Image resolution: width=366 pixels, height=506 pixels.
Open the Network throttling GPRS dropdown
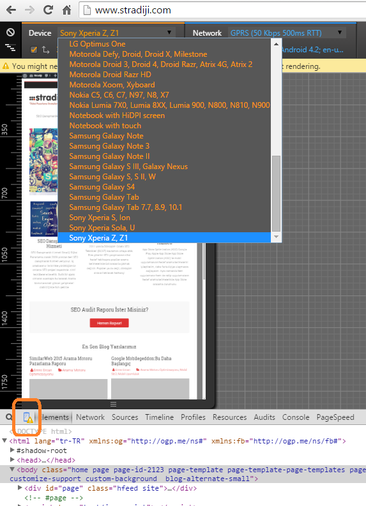pos(286,33)
